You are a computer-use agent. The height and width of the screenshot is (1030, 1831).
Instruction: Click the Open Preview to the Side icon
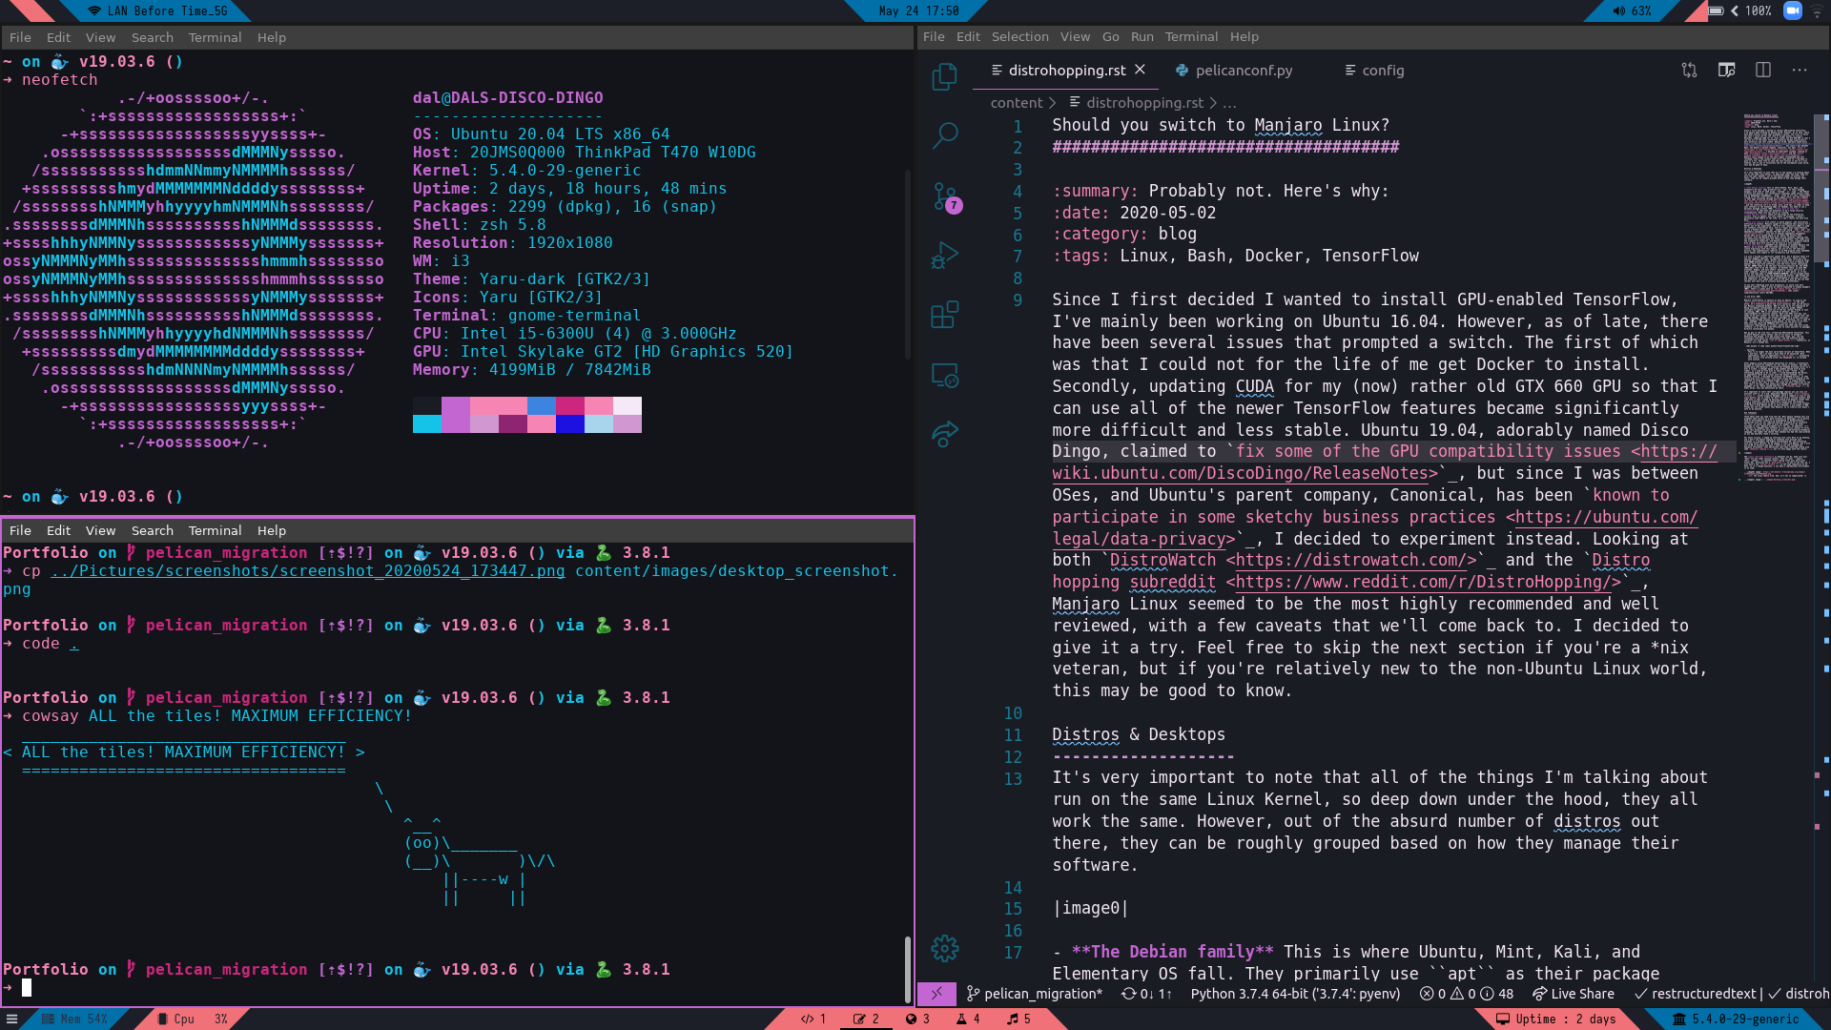click(1726, 70)
